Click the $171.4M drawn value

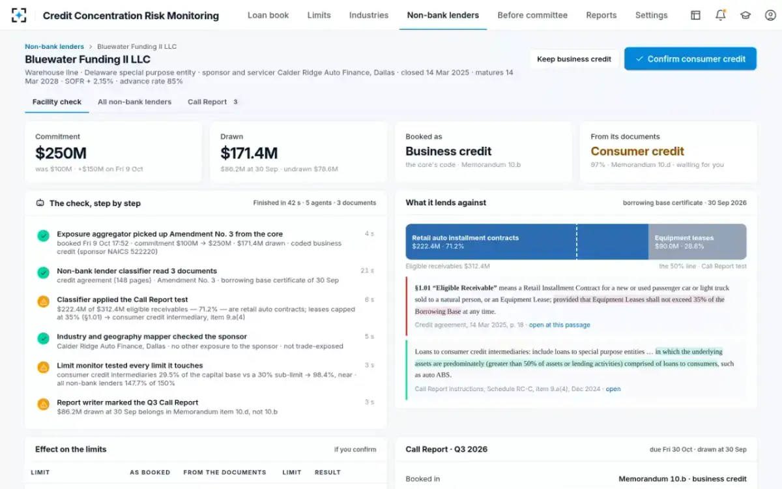coord(249,153)
